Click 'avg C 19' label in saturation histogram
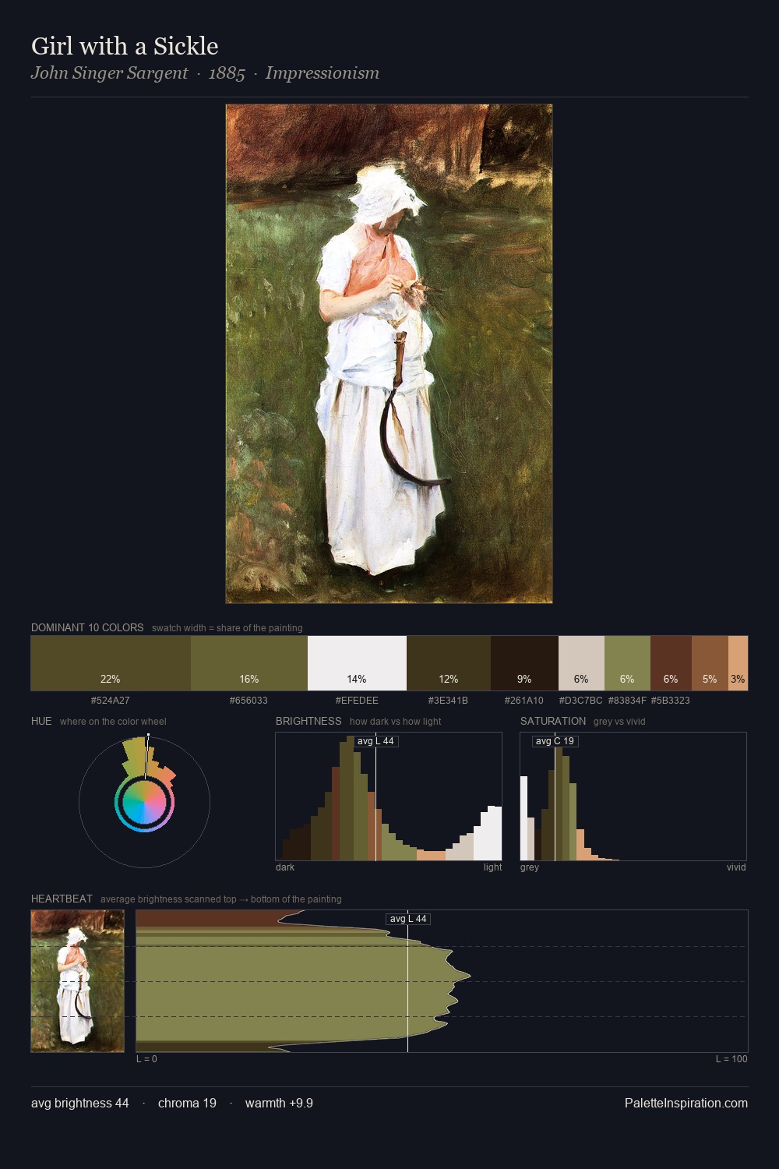This screenshot has width=779, height=1169. (555, 741)
